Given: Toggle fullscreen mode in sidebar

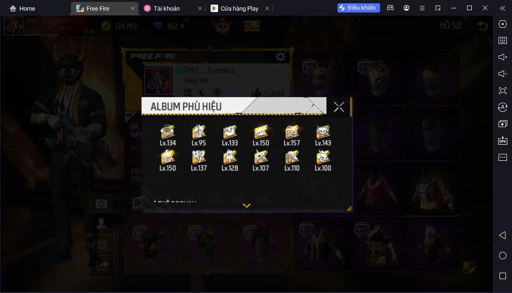Looking at the screenshot, I should click(x=503, y=91).
